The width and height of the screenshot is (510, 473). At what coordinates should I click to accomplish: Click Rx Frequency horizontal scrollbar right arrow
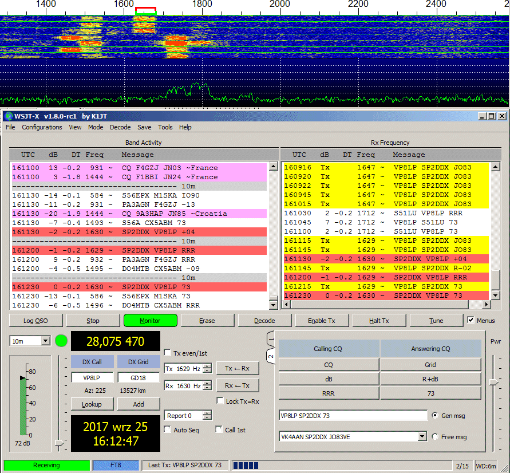pos(487,305)
